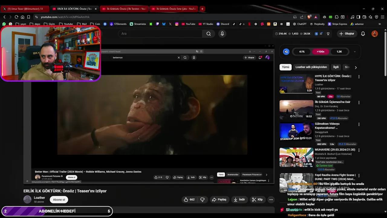Open the MUHAVERE video thumbnail
The width and height of the screenshot is (387, 218).
click(296, 157)
